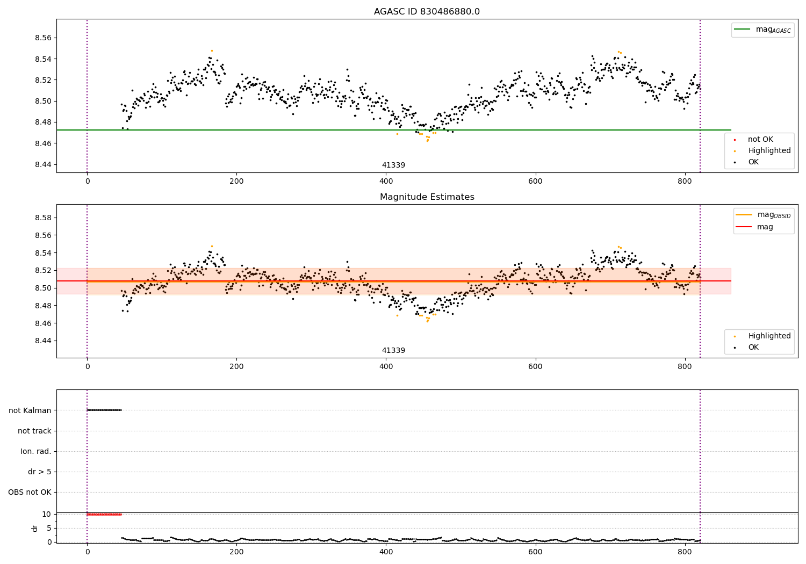Screen dimensions: 806x564
Task: Select the 'Magnitude Estimates' plot title
Action: click(427, 197)
